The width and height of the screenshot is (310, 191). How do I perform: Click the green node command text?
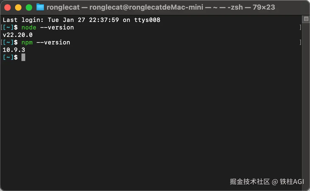[x=29, y=28]
